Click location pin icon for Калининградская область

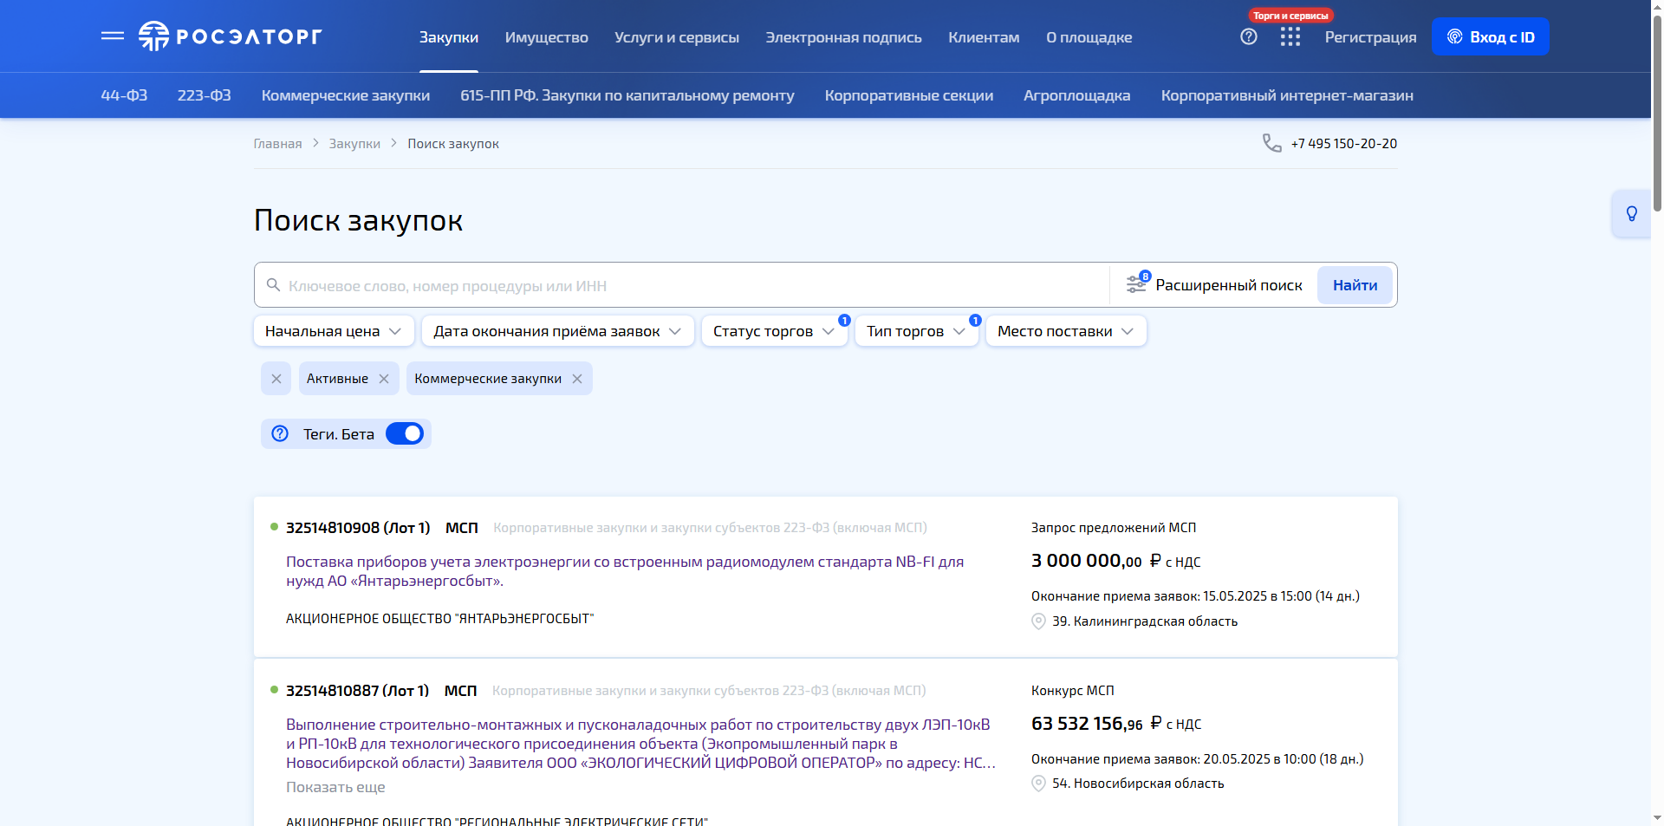(1038, 621)
